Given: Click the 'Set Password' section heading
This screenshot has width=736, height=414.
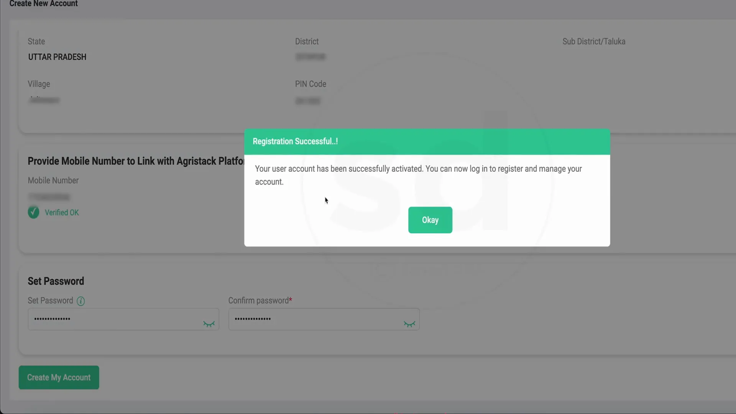Looking at the screenshot, I should [x=56, y=281].
